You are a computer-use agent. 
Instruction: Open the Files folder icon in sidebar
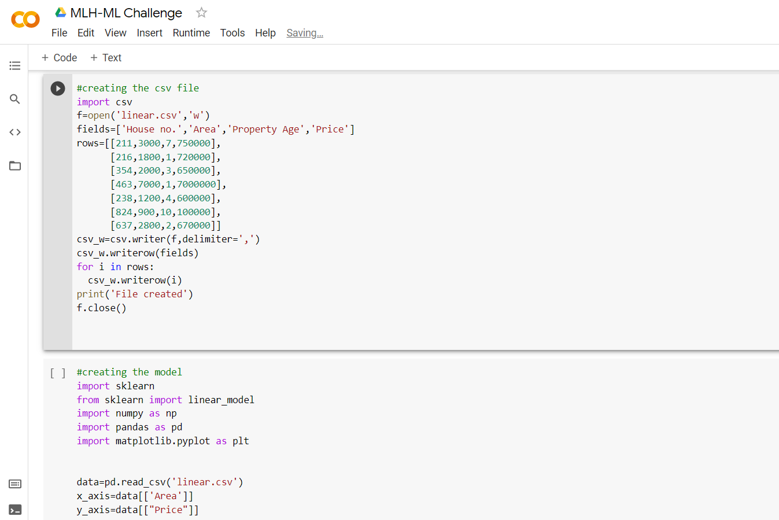[x=15, y=166]
